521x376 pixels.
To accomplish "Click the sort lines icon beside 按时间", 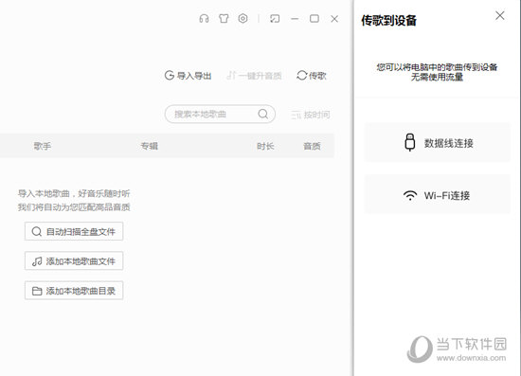I will coord(296,116).
